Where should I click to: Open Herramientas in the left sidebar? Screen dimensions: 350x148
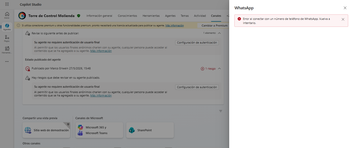coord(7,50)
